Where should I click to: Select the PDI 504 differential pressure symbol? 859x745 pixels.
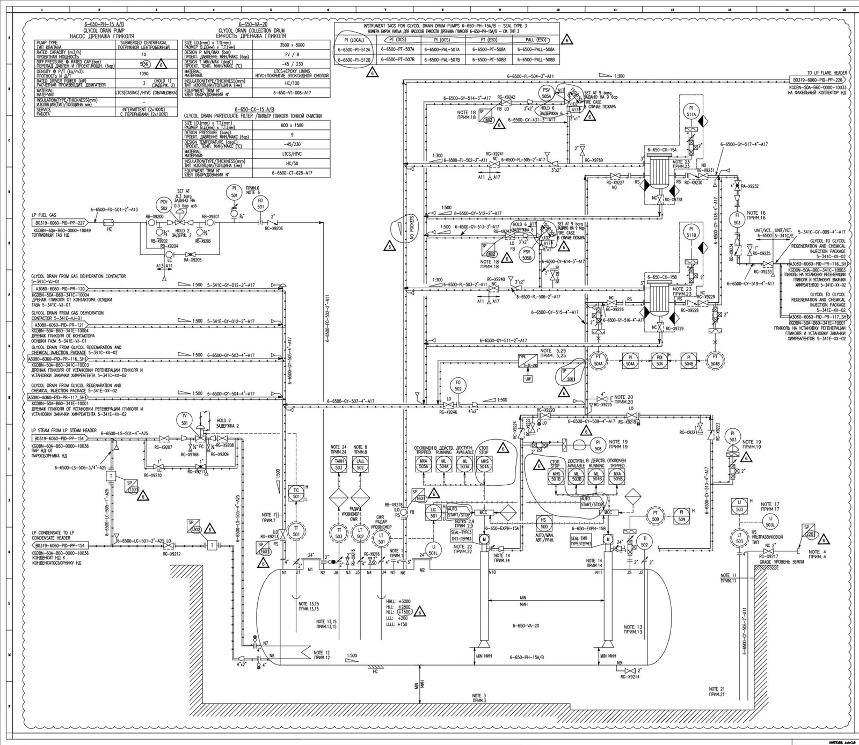tap(659, 361)
